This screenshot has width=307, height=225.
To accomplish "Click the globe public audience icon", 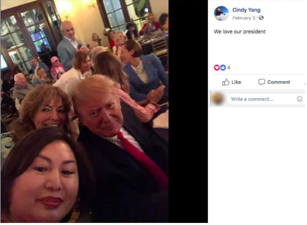I will pyautogui.click(x=261, y=18).
